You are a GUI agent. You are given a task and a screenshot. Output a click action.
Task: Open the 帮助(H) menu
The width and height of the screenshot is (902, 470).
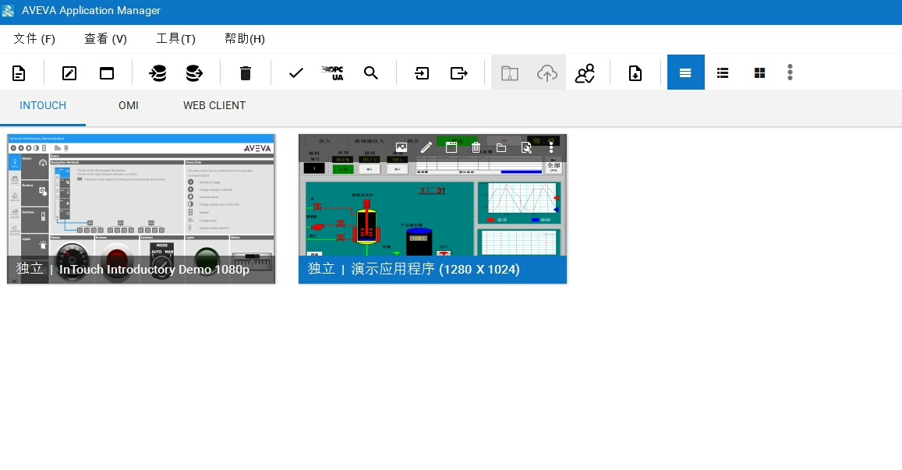[x=245, y=38]
